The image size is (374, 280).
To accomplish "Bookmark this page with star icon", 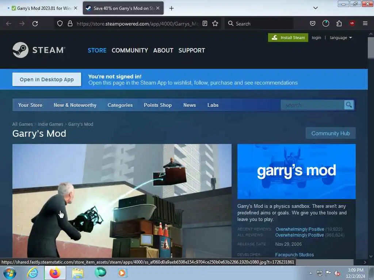I will point(215,23).
